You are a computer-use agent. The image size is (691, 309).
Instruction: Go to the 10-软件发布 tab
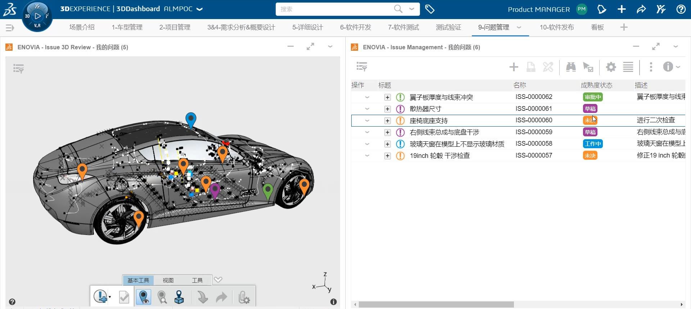pyautogui.click(x=557, y=27)
